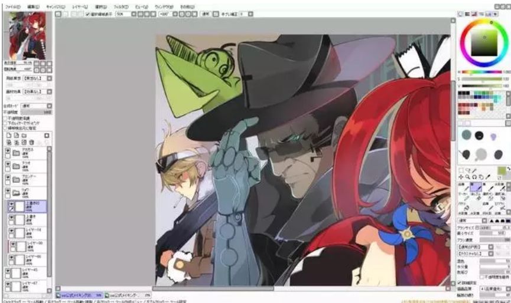Image resolution: width=511 pixels, height=303 pixels.
Task: Open the 編集 menu
Action: point(33,6)
